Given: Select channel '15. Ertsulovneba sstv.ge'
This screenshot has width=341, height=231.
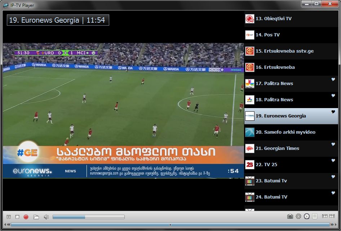Looking at the screenshot, I should pyautogui.click(x=291, y=51).
